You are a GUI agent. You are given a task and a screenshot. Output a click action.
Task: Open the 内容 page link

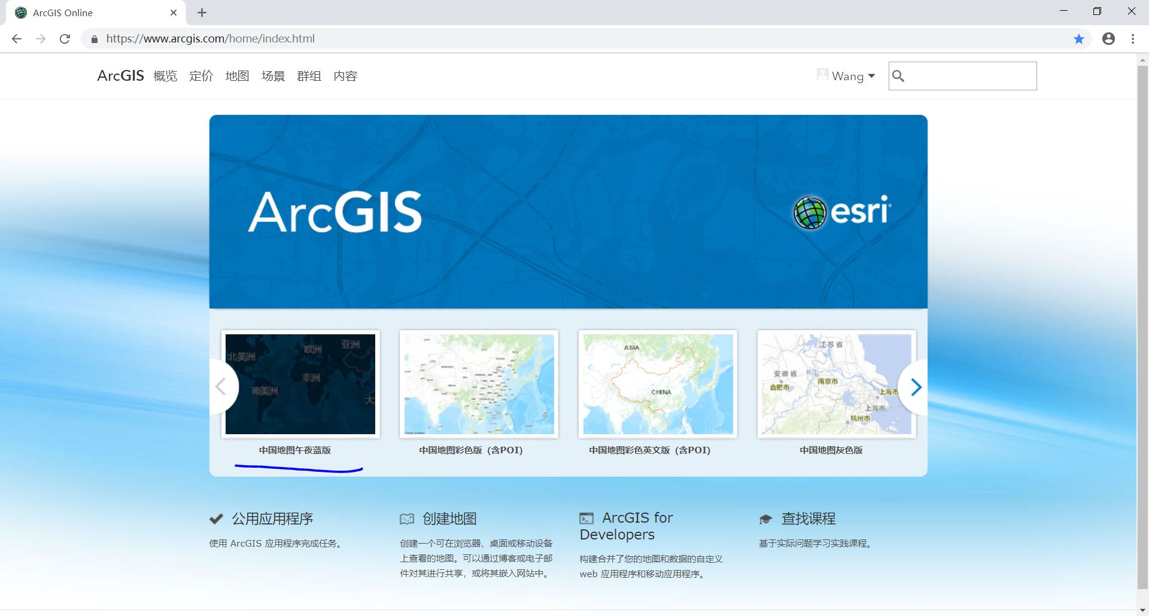345,76
